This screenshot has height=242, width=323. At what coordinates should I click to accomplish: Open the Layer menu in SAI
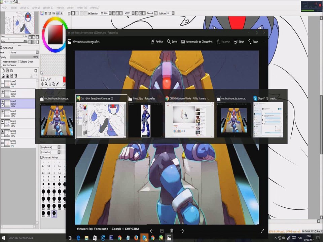click(x=36, y=8)
